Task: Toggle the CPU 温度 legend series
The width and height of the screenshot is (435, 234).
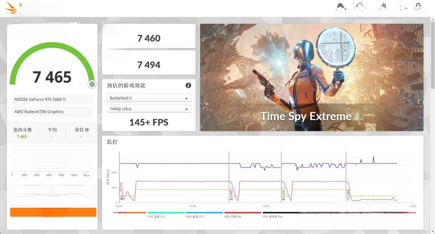Action: [166, 214]
